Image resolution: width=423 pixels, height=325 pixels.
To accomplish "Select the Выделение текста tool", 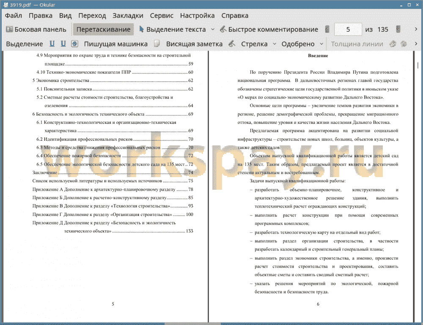I will tap(173, 30).
